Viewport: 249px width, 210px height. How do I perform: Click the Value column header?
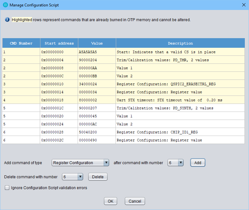tap(97, 43)
